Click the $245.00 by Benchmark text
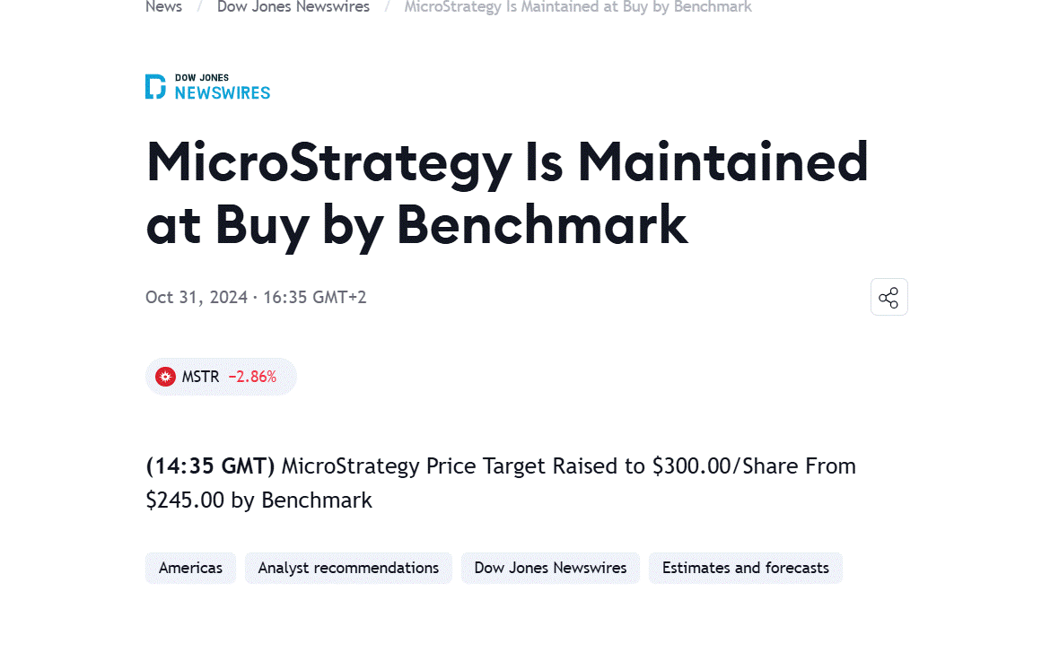Viewport: 1059px width, 670px height. coord(258,500)
